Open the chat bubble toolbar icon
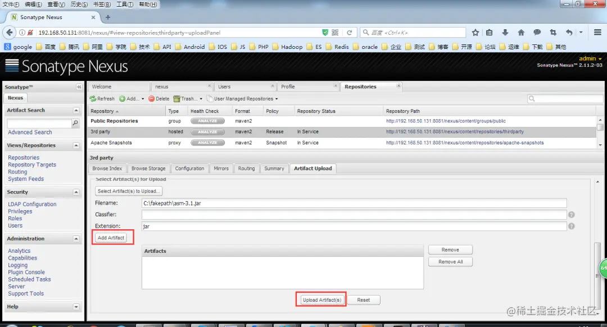 pos(537,33)
